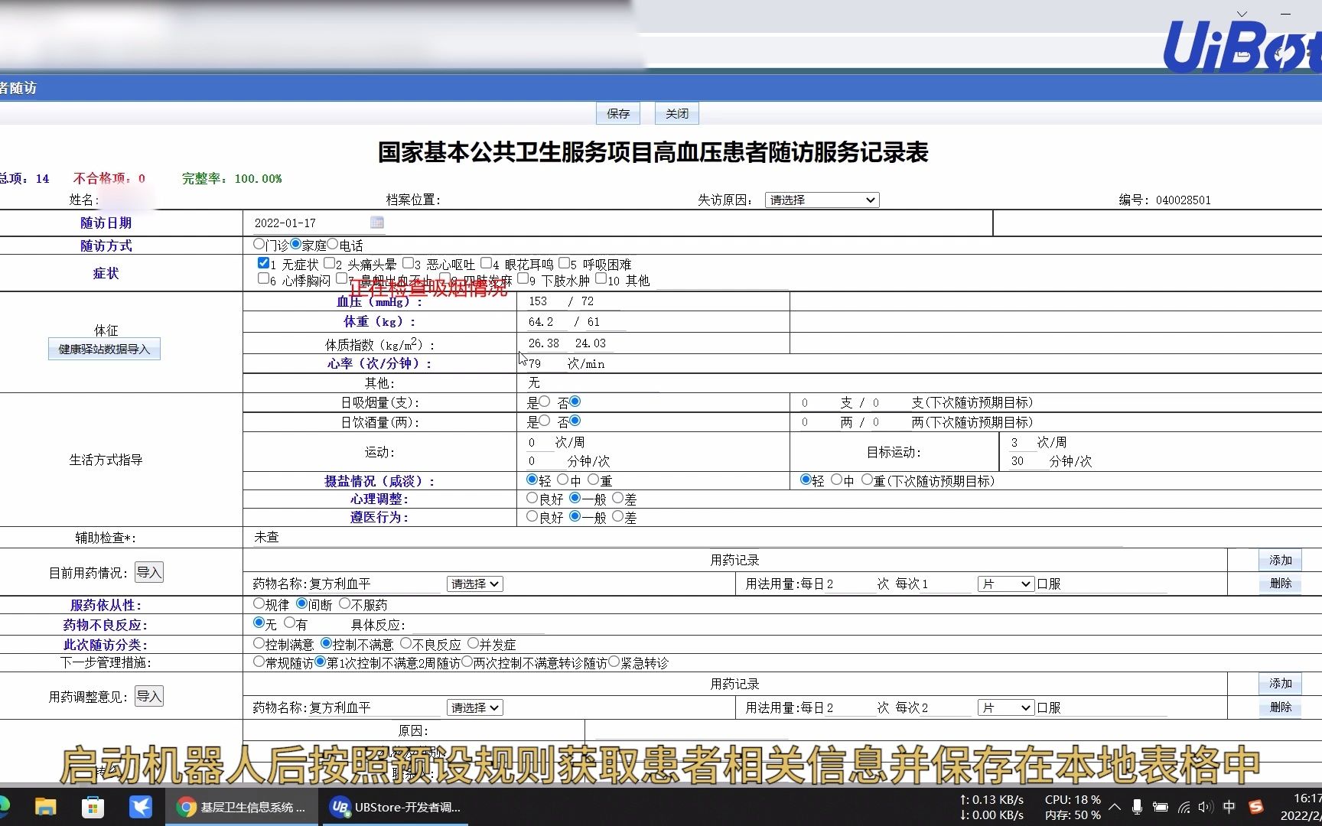This screenshot has height=826, width=1322.
Task: Open the calendar picker beside the follow-up date
Action: 376,223
